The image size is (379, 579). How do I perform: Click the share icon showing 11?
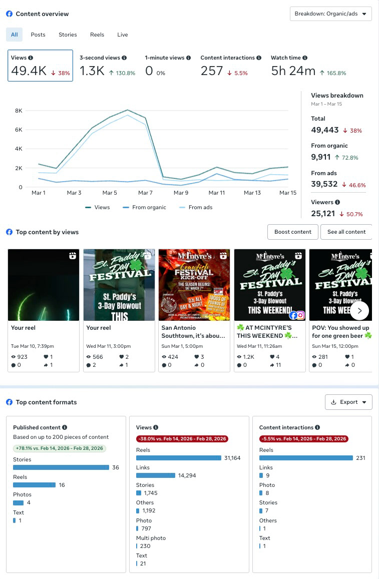[272, 365]
